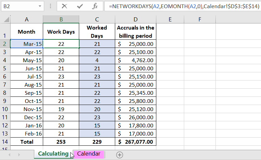
Task: Click the Total label cell
Action: (27, 142)
